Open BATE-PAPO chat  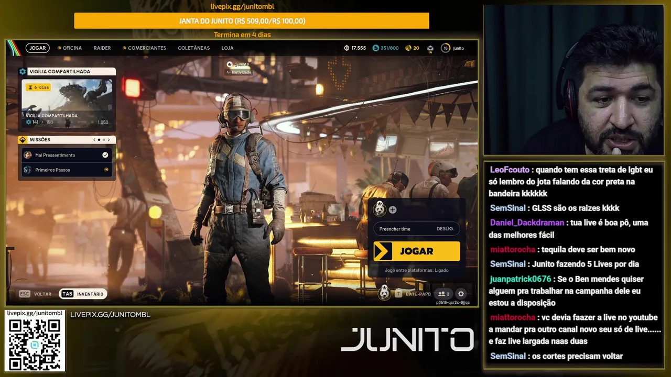coord(413,294)
